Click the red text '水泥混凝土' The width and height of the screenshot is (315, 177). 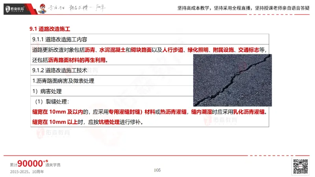112,50
